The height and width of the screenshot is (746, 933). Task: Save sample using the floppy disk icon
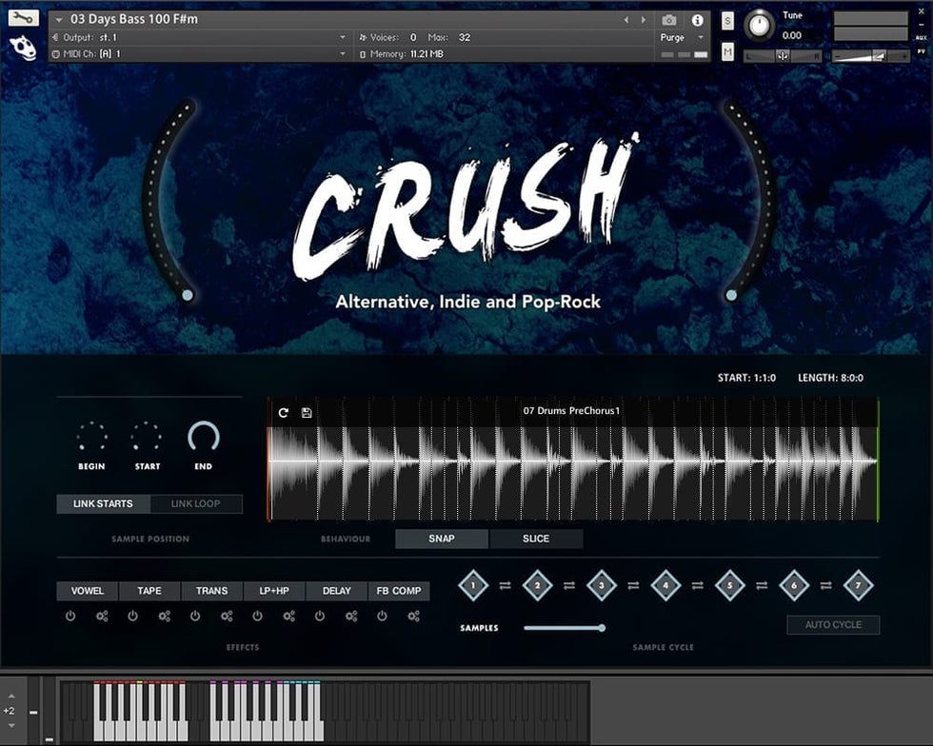coord(307,412)
